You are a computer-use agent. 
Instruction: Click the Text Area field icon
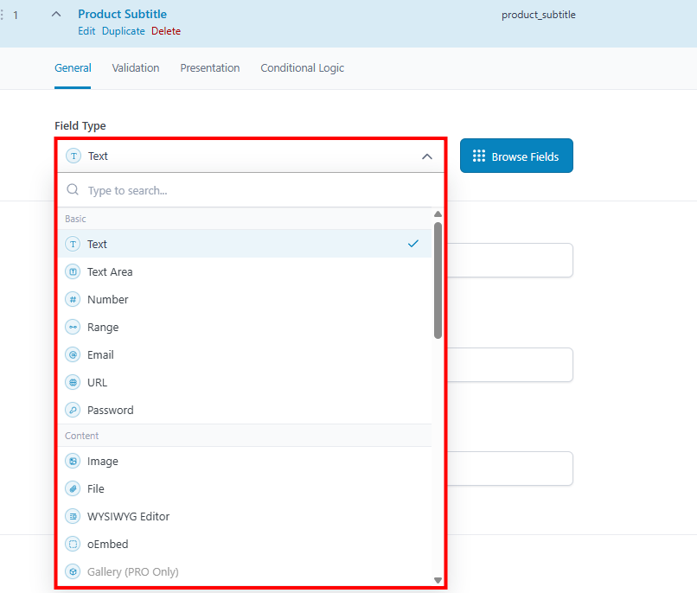73,271
